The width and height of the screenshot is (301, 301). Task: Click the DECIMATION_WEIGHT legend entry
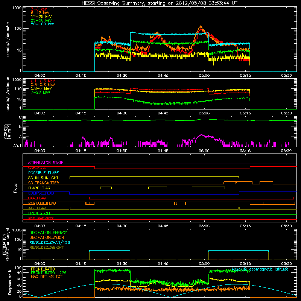[x=48, y=237]
